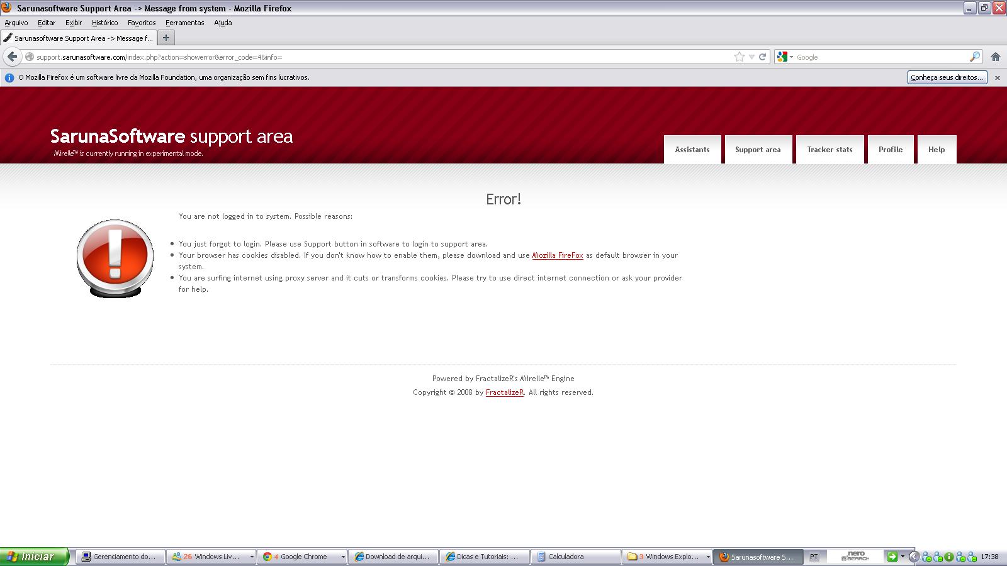This screenshot has width=1007, height=566.
Task: Click the Iniciar start button
Action: 35,557
